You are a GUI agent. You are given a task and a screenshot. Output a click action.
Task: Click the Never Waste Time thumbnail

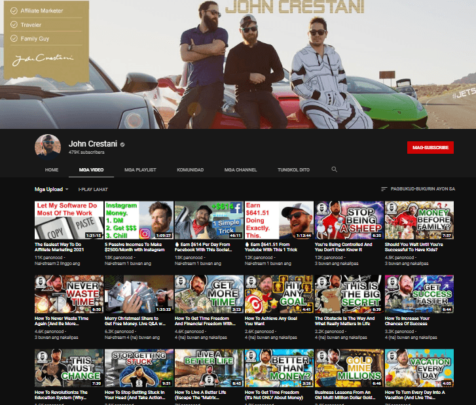pos(69,294)
